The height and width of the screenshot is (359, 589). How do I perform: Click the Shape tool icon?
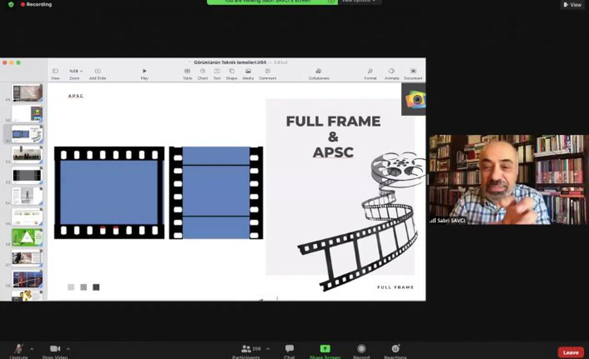coord(231,72)
